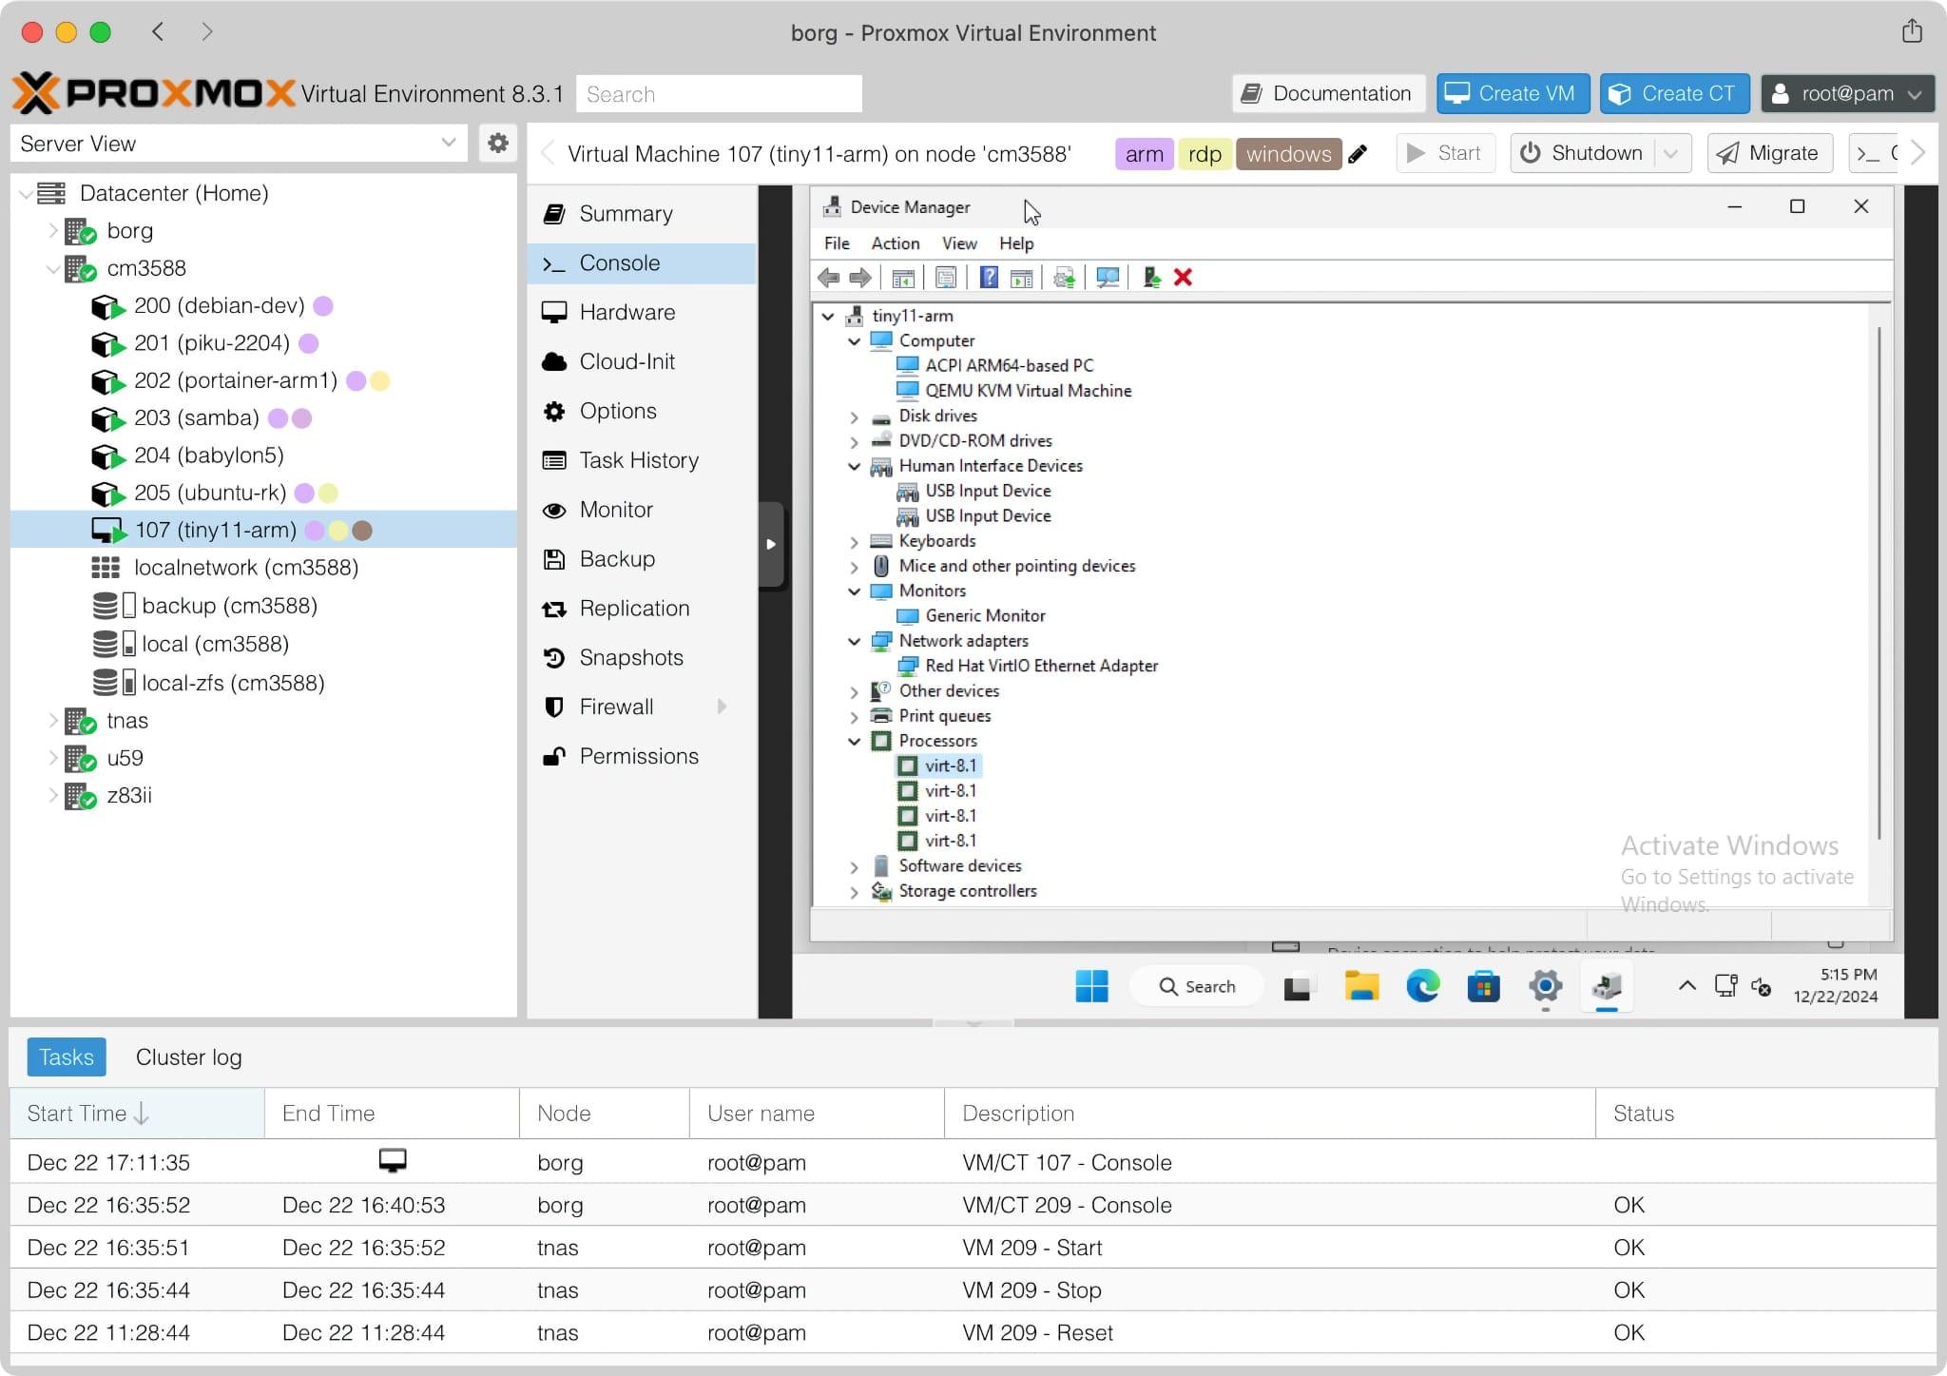Open the View menu in Device Manager
Image resolution: width=1947 pixels, height=1376 pixels.
click(x=958, y=244)
